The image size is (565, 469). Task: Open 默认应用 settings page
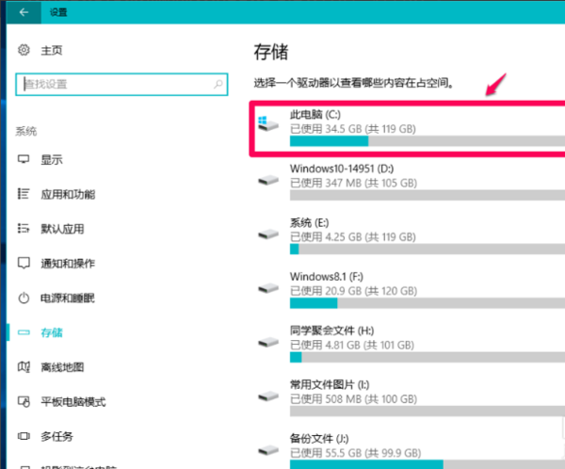[62, 229]
